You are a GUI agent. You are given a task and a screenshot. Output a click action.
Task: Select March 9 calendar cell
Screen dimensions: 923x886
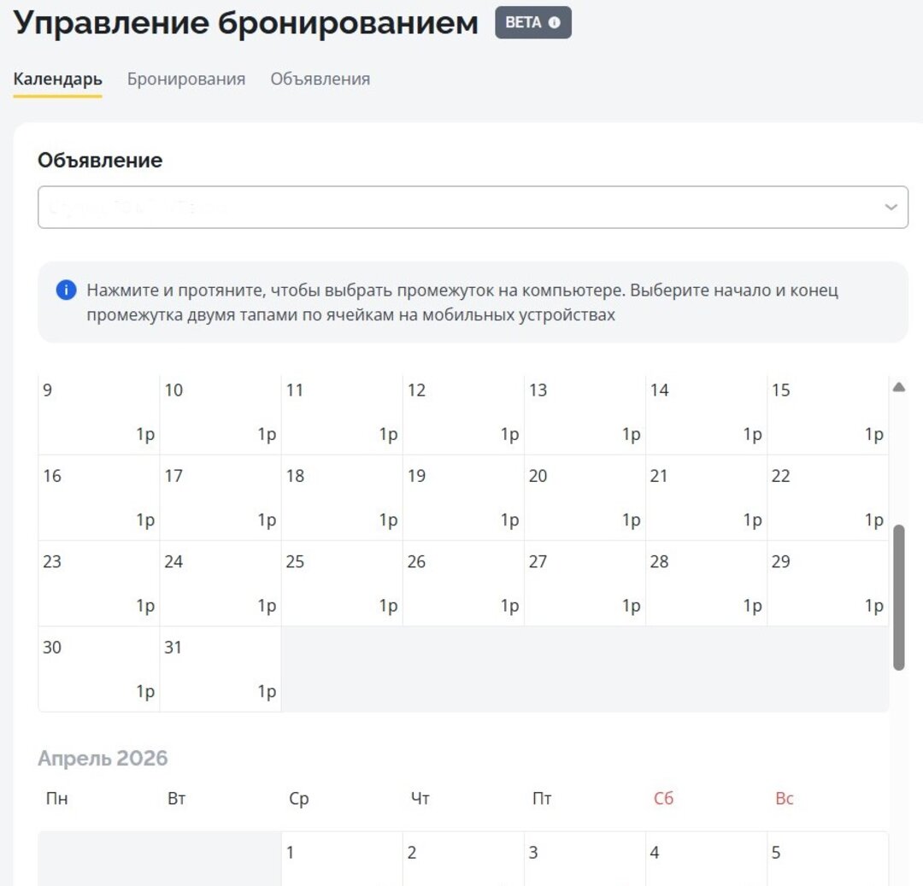pyautogui.click(x=98, y=414)
